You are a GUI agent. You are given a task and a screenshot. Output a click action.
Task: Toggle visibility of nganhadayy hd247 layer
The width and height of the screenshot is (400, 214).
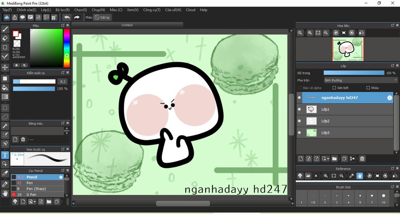coord(299,98)
